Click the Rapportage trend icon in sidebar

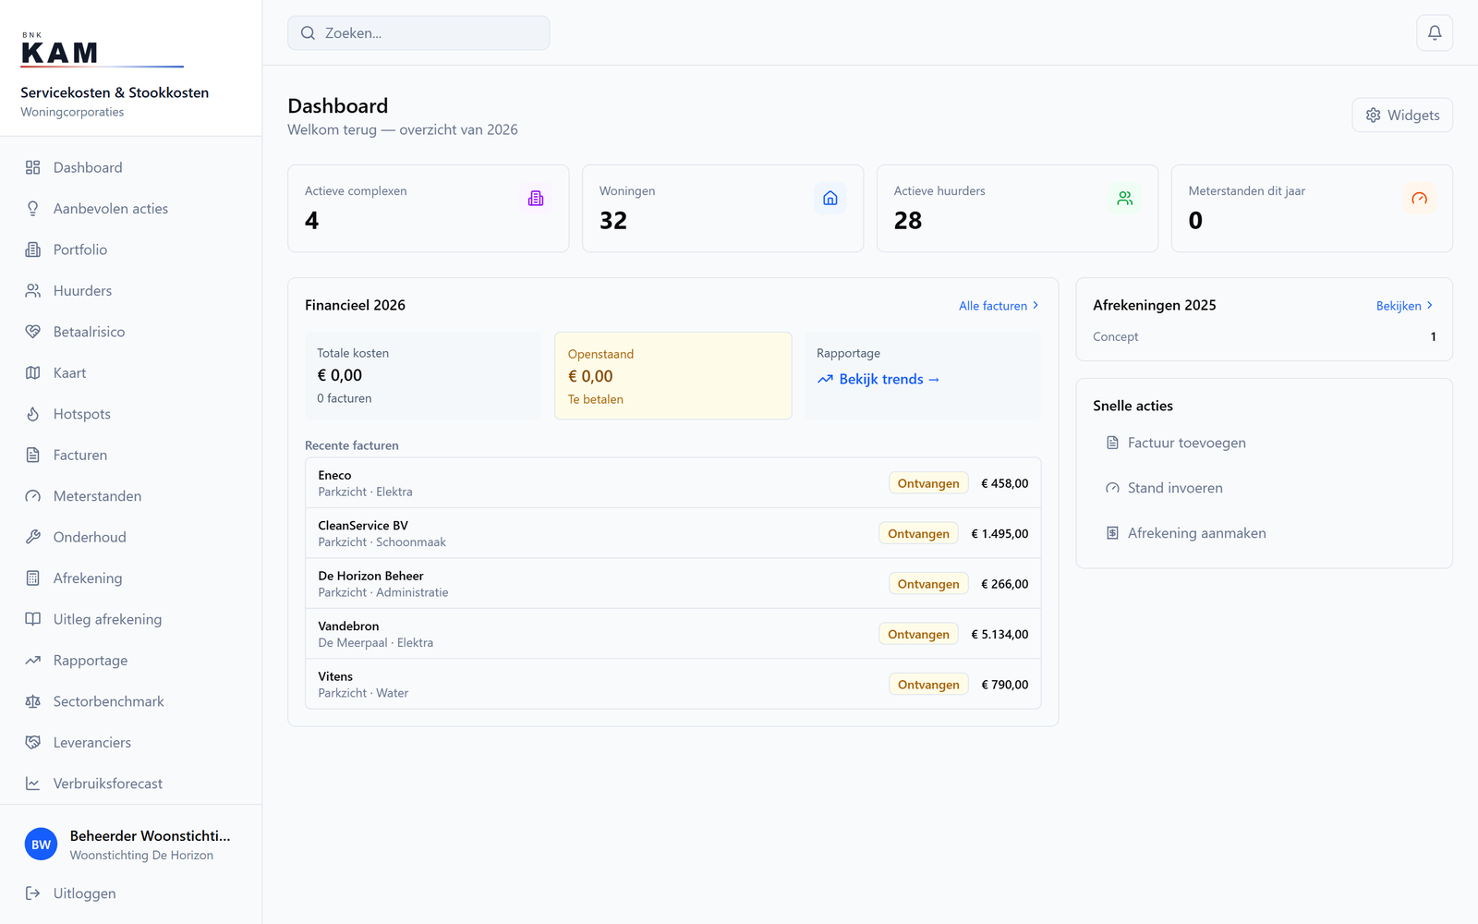pyautogui.click(x=33, y=661)
